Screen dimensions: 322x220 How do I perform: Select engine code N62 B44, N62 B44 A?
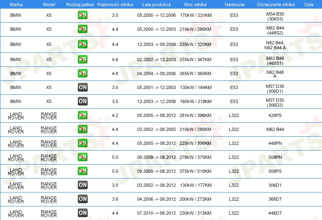point(275,45)
